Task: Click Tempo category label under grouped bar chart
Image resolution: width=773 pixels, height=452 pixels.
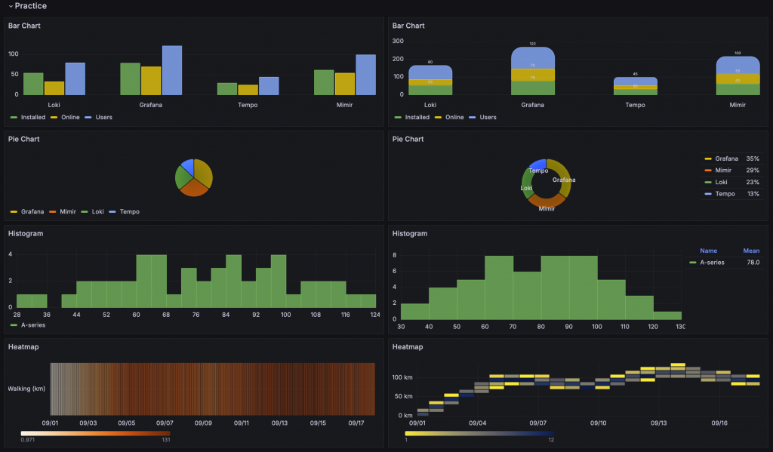Action: [x=248, y=105]
